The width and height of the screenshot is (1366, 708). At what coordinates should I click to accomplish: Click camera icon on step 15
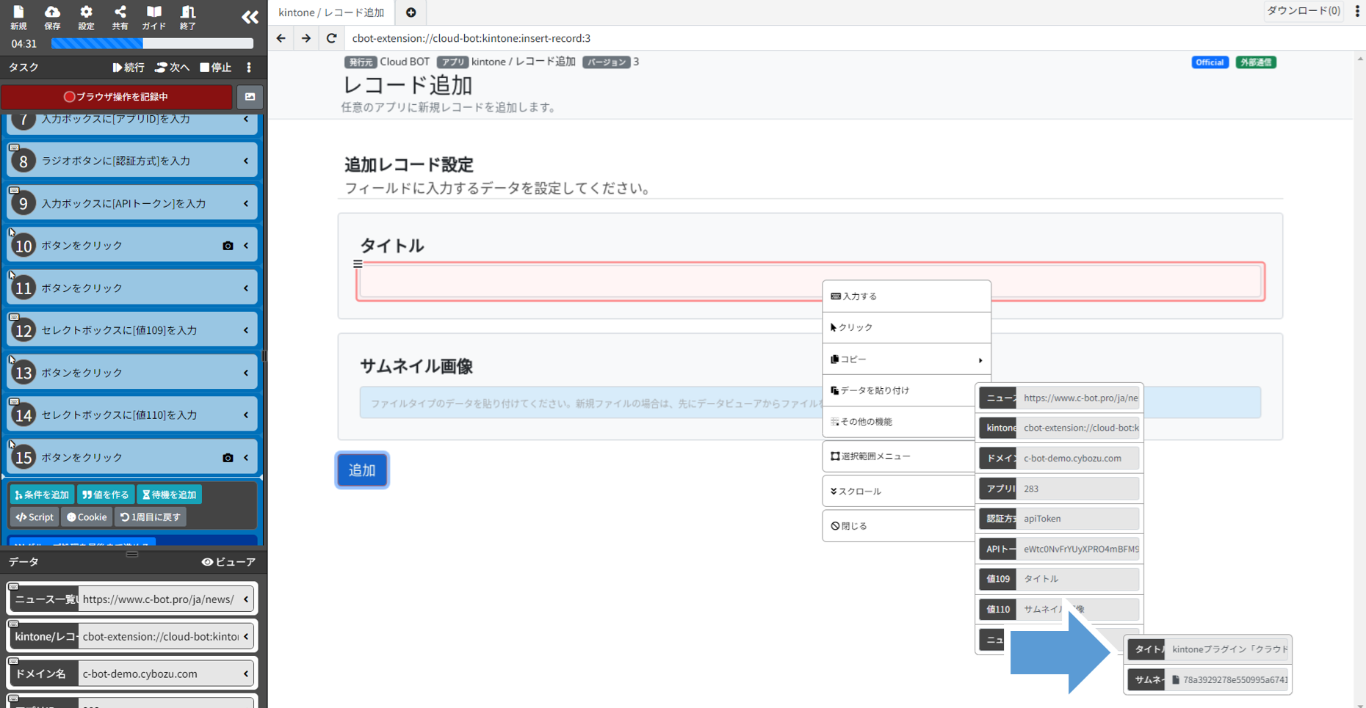[228, 458]
